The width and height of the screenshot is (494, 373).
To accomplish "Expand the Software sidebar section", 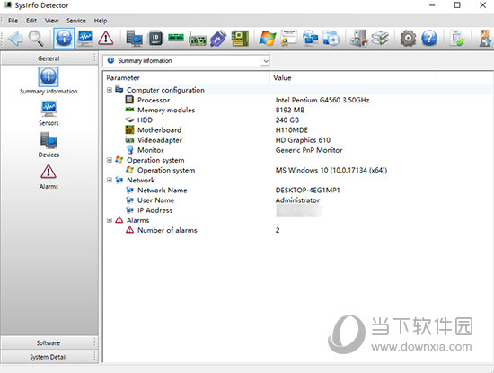I will pyautogui.click(x=49, y=342).
